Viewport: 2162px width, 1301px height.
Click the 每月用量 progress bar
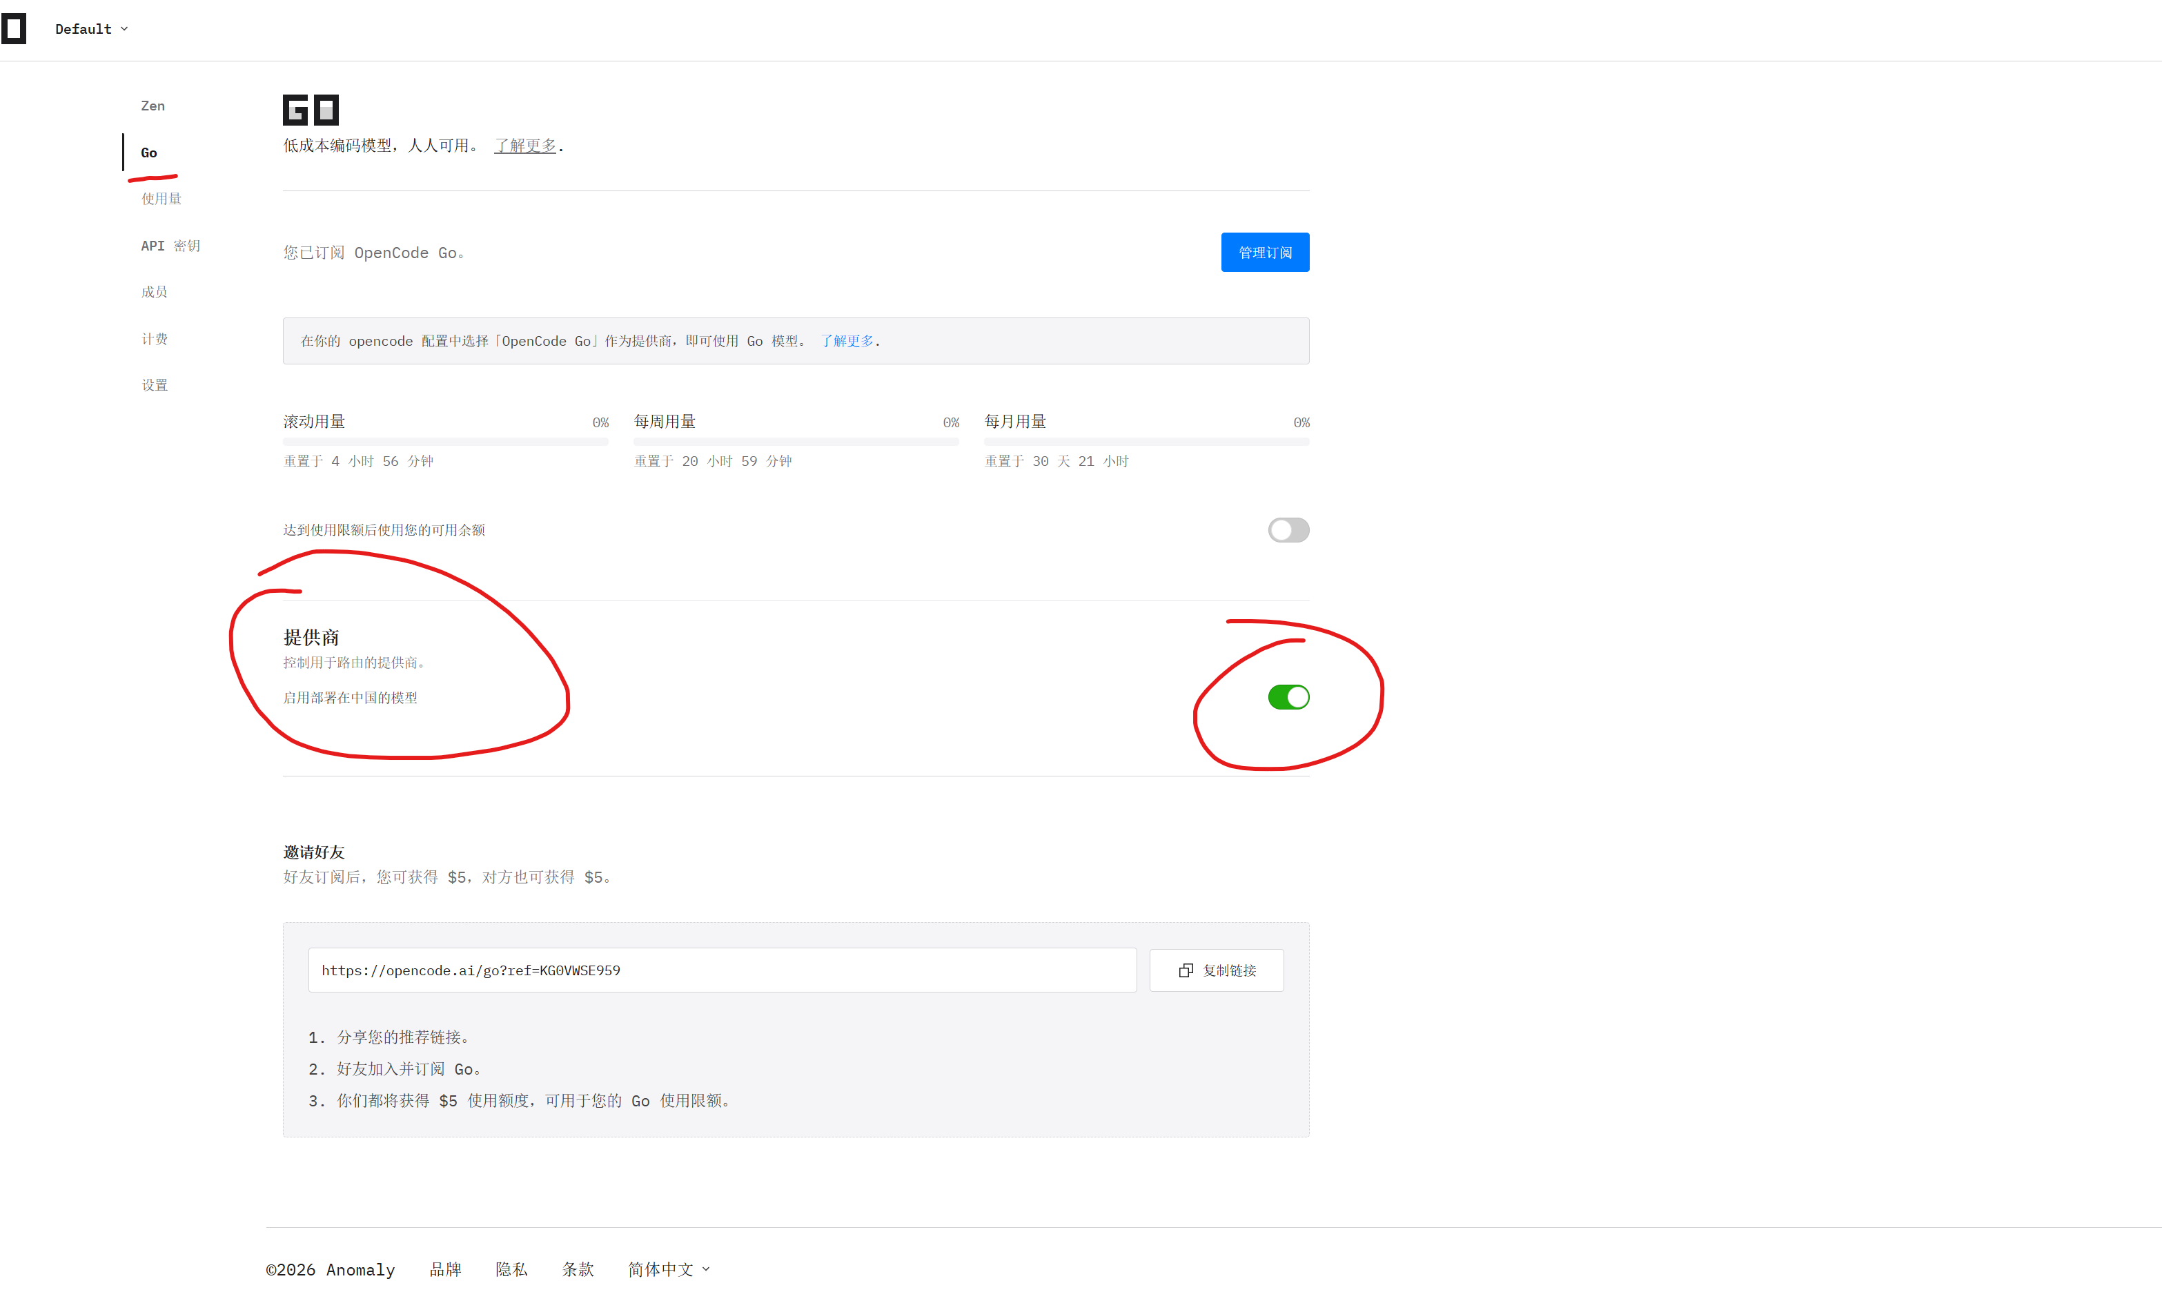[1146, 442]
